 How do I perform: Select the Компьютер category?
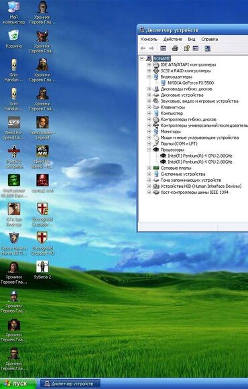(172, 113)
